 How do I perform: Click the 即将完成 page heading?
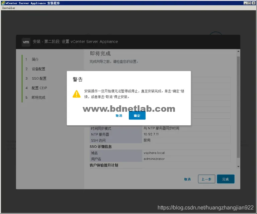coord(100,53)
